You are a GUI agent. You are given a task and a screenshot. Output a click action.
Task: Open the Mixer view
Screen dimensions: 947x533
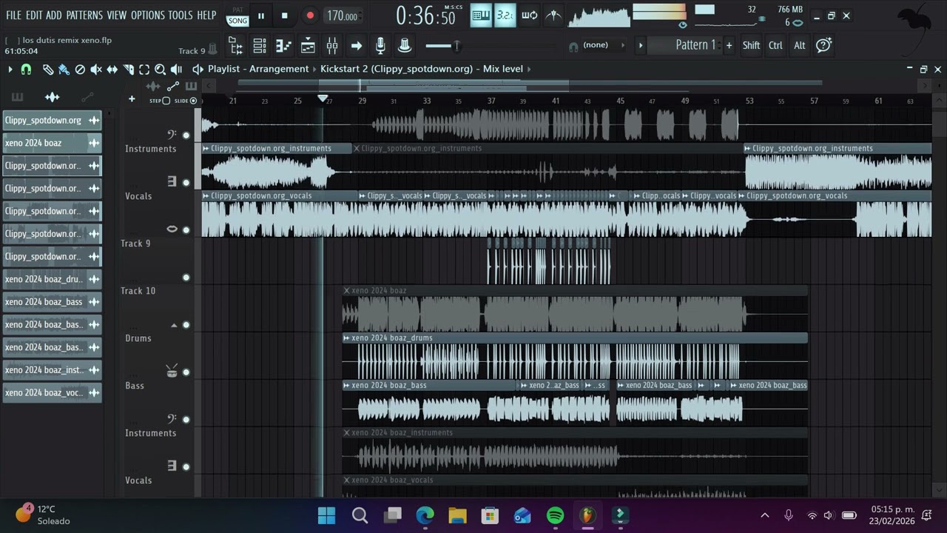332,46
